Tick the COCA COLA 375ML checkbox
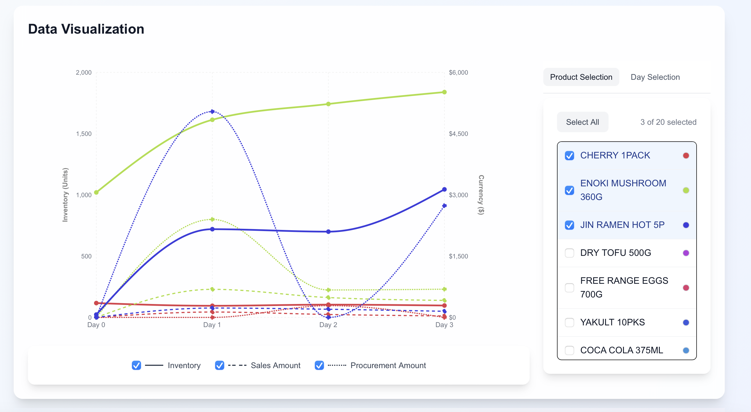Viewport: 751px width, 412px height. click(569, 350)
